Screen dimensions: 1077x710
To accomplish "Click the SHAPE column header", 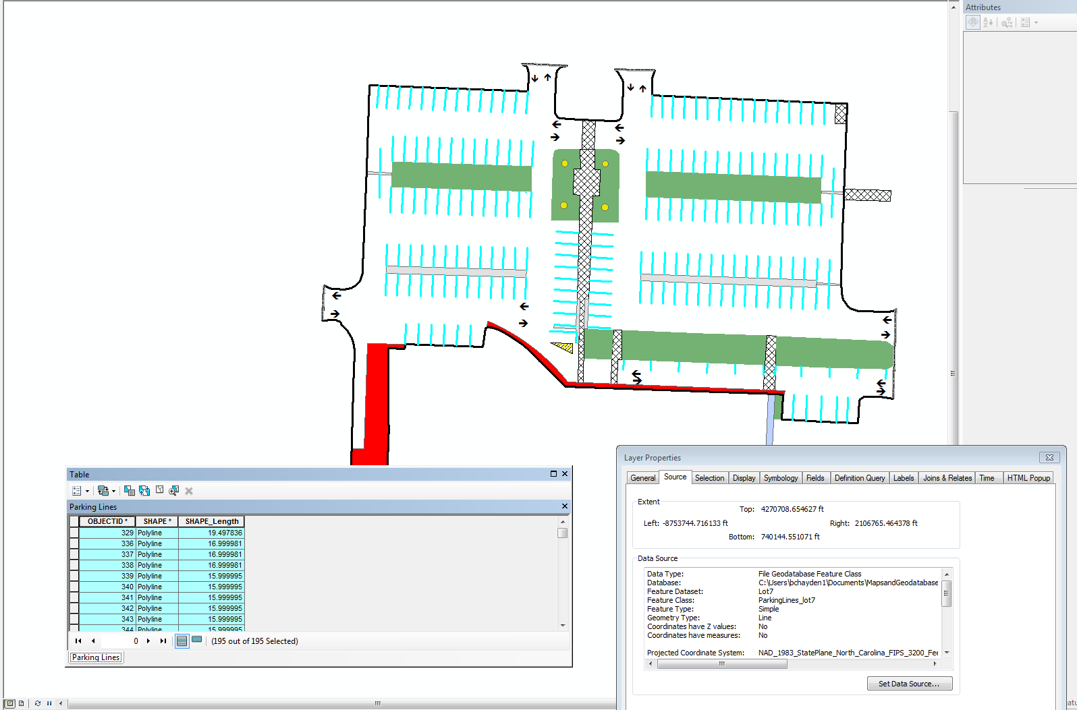I will (x=157, y=521).
